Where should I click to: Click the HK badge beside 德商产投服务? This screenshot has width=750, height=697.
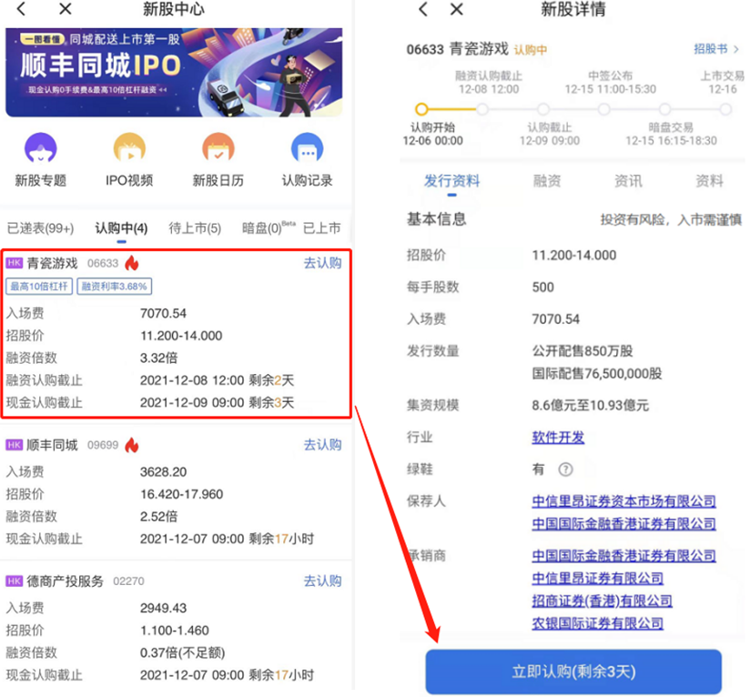tap(15, 581)
